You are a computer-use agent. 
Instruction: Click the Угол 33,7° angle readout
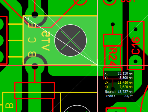(119, 96)
